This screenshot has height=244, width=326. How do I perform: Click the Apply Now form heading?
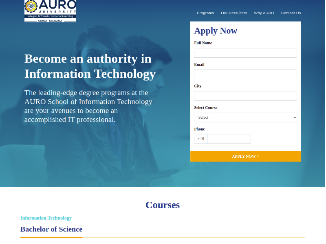(216, 30)
